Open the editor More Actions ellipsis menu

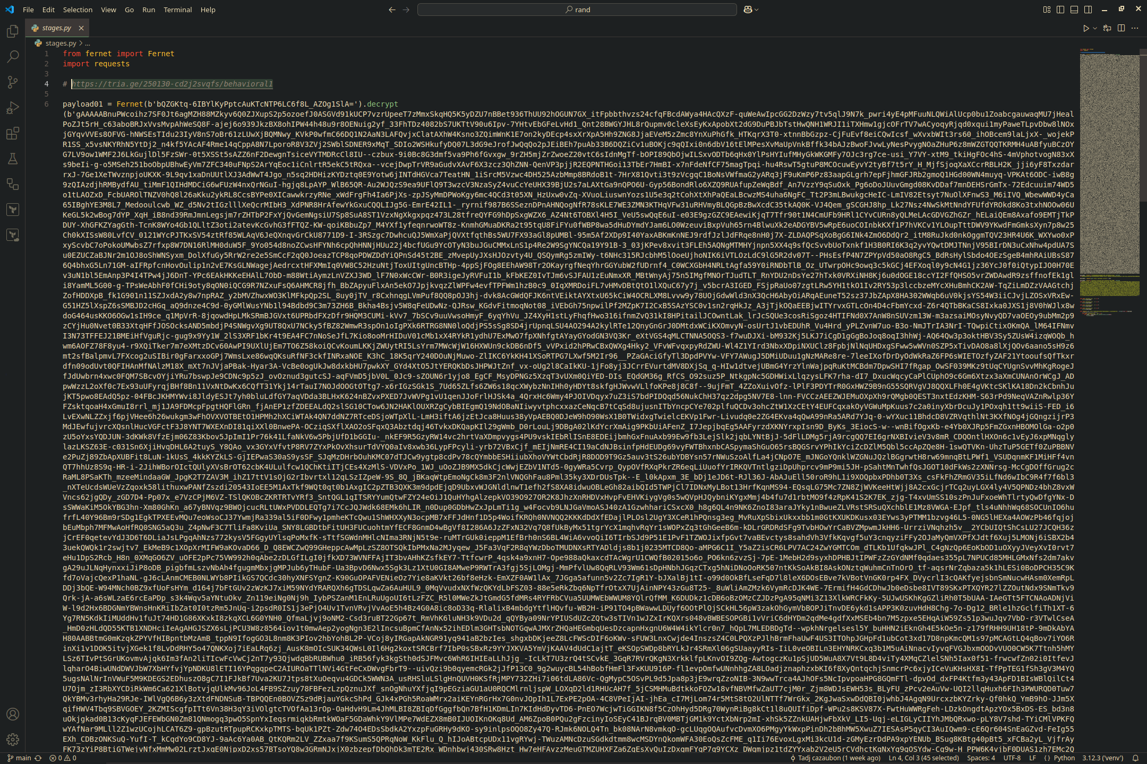(x=1135, y=28)
